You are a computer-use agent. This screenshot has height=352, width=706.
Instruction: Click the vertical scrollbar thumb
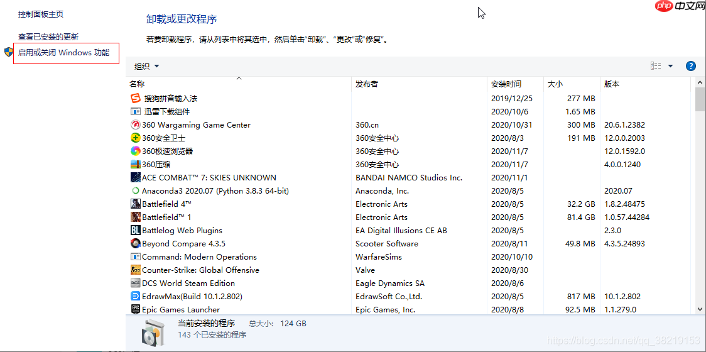pos(700,99)
